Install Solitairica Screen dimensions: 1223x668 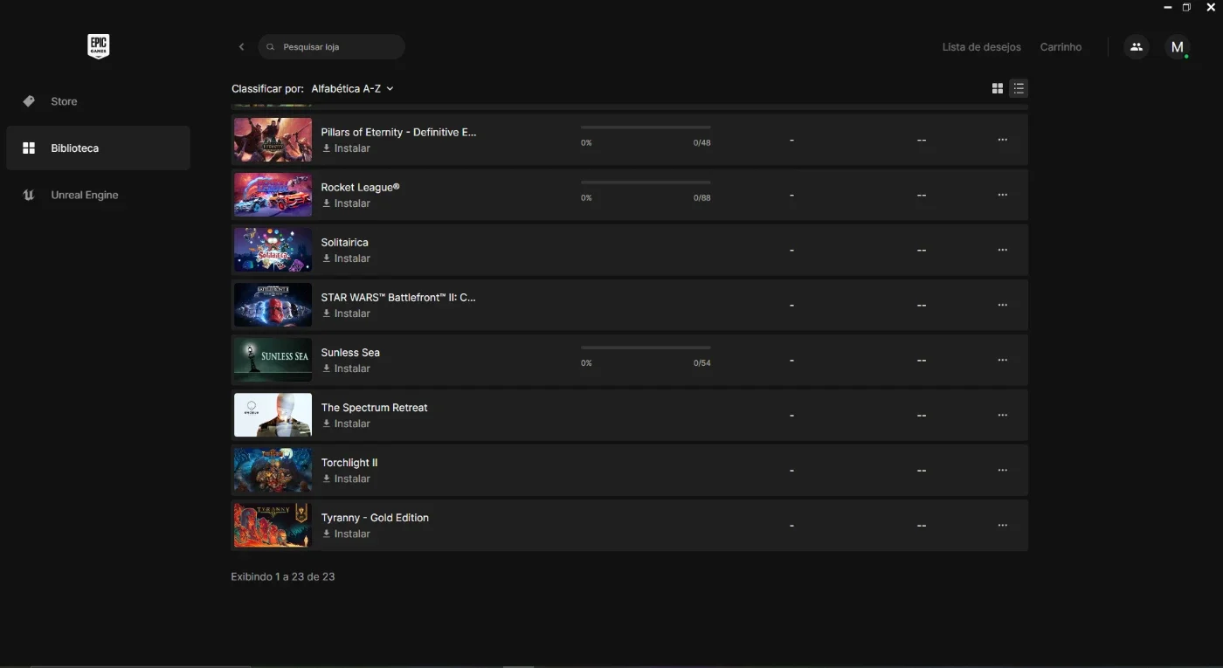click(346, 258)
